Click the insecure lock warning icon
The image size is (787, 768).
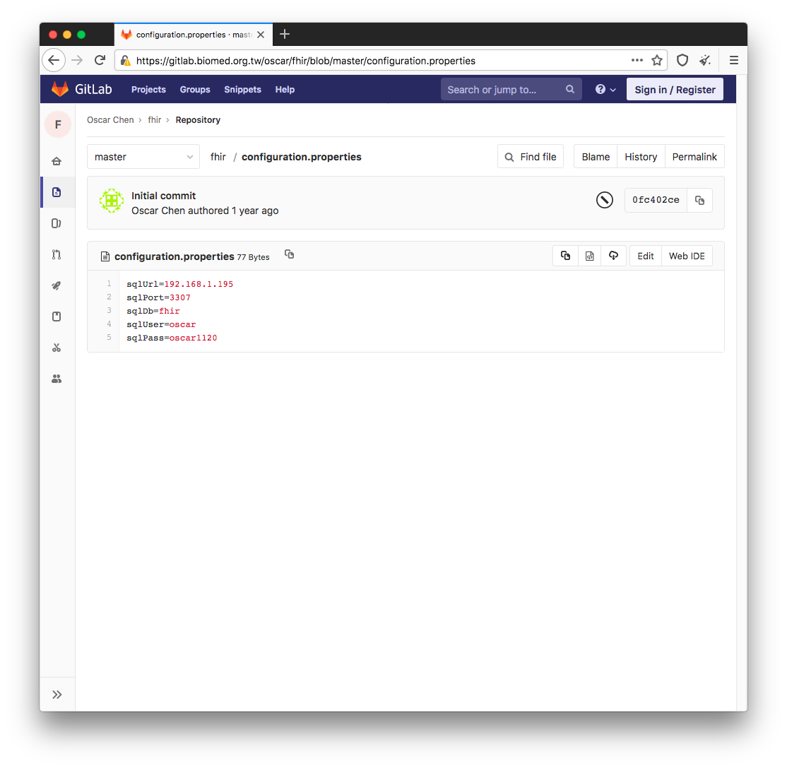[126, 61]
